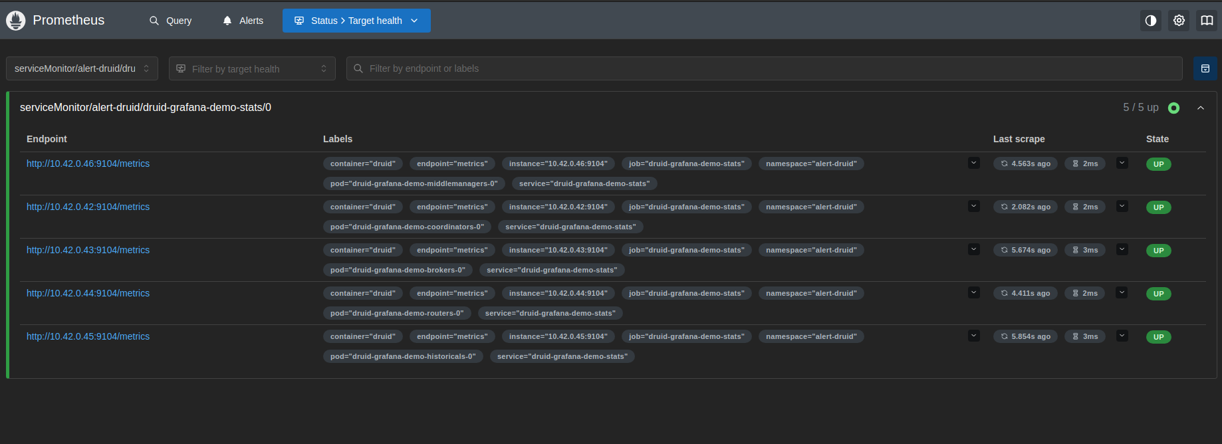Open the 10.42.0.44:9104/metrics endpoint link

pos(88,293)
